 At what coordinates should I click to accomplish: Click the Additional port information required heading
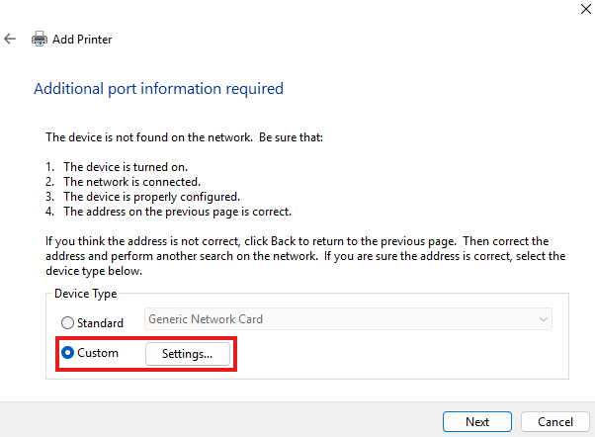158,89
